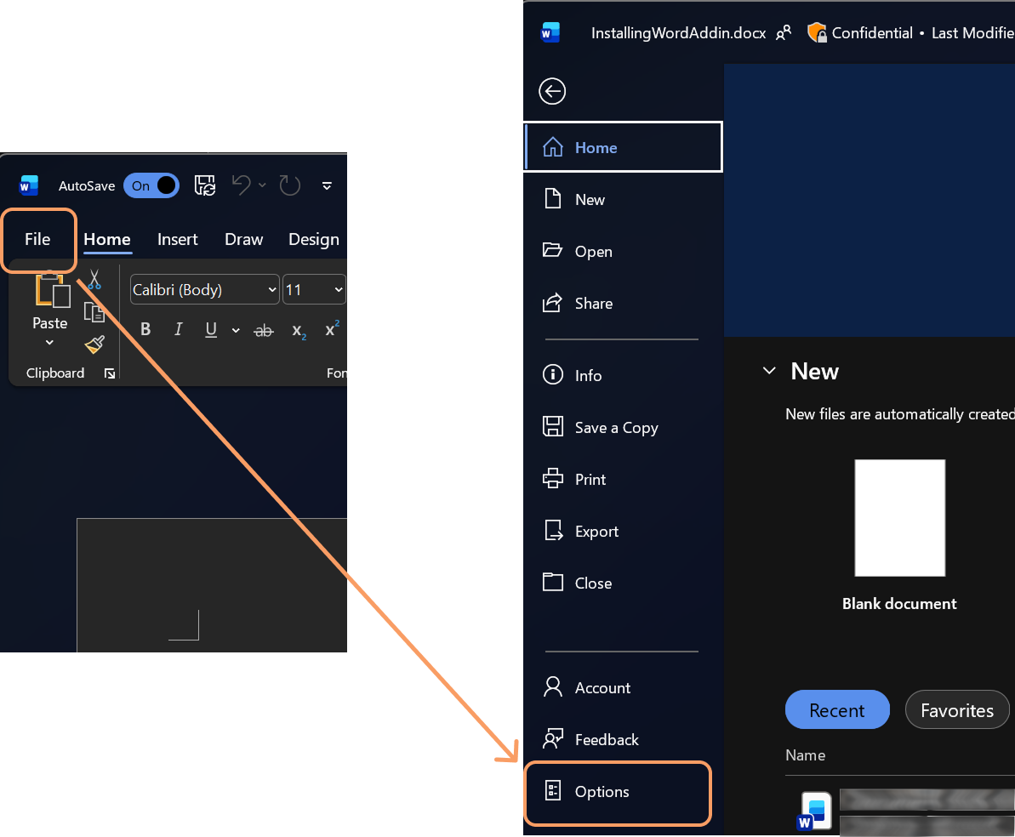Select the Recent filter button
1015x837 pixels.
(x=837, y=709)
